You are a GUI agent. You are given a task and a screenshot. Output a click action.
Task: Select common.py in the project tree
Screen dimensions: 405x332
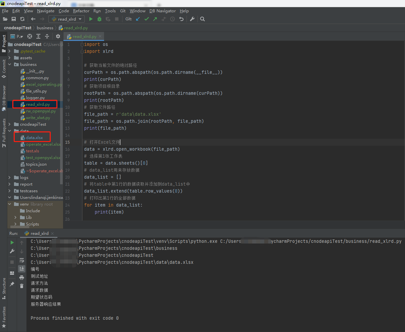tap(37, 78)
